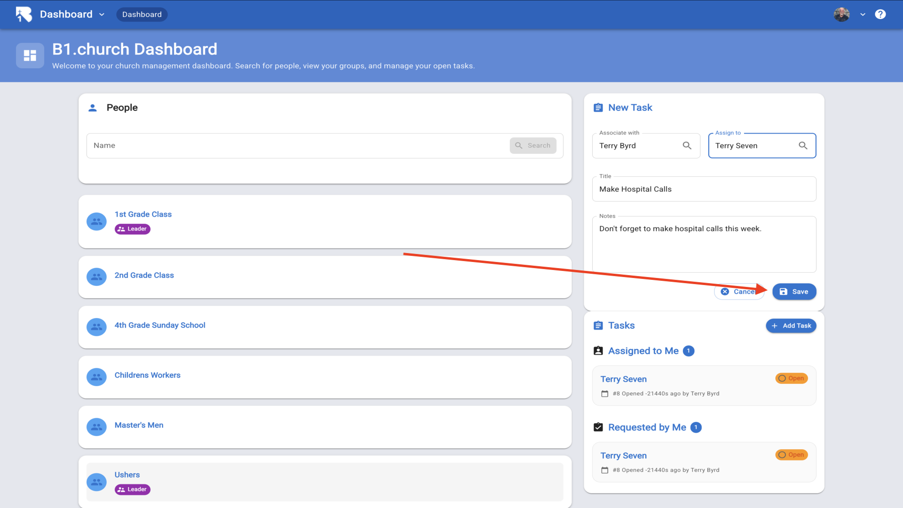Screen dimensions: 903x508
Task: Expand the Dashboard title dropdown chevron
Action: click(102, 15)
